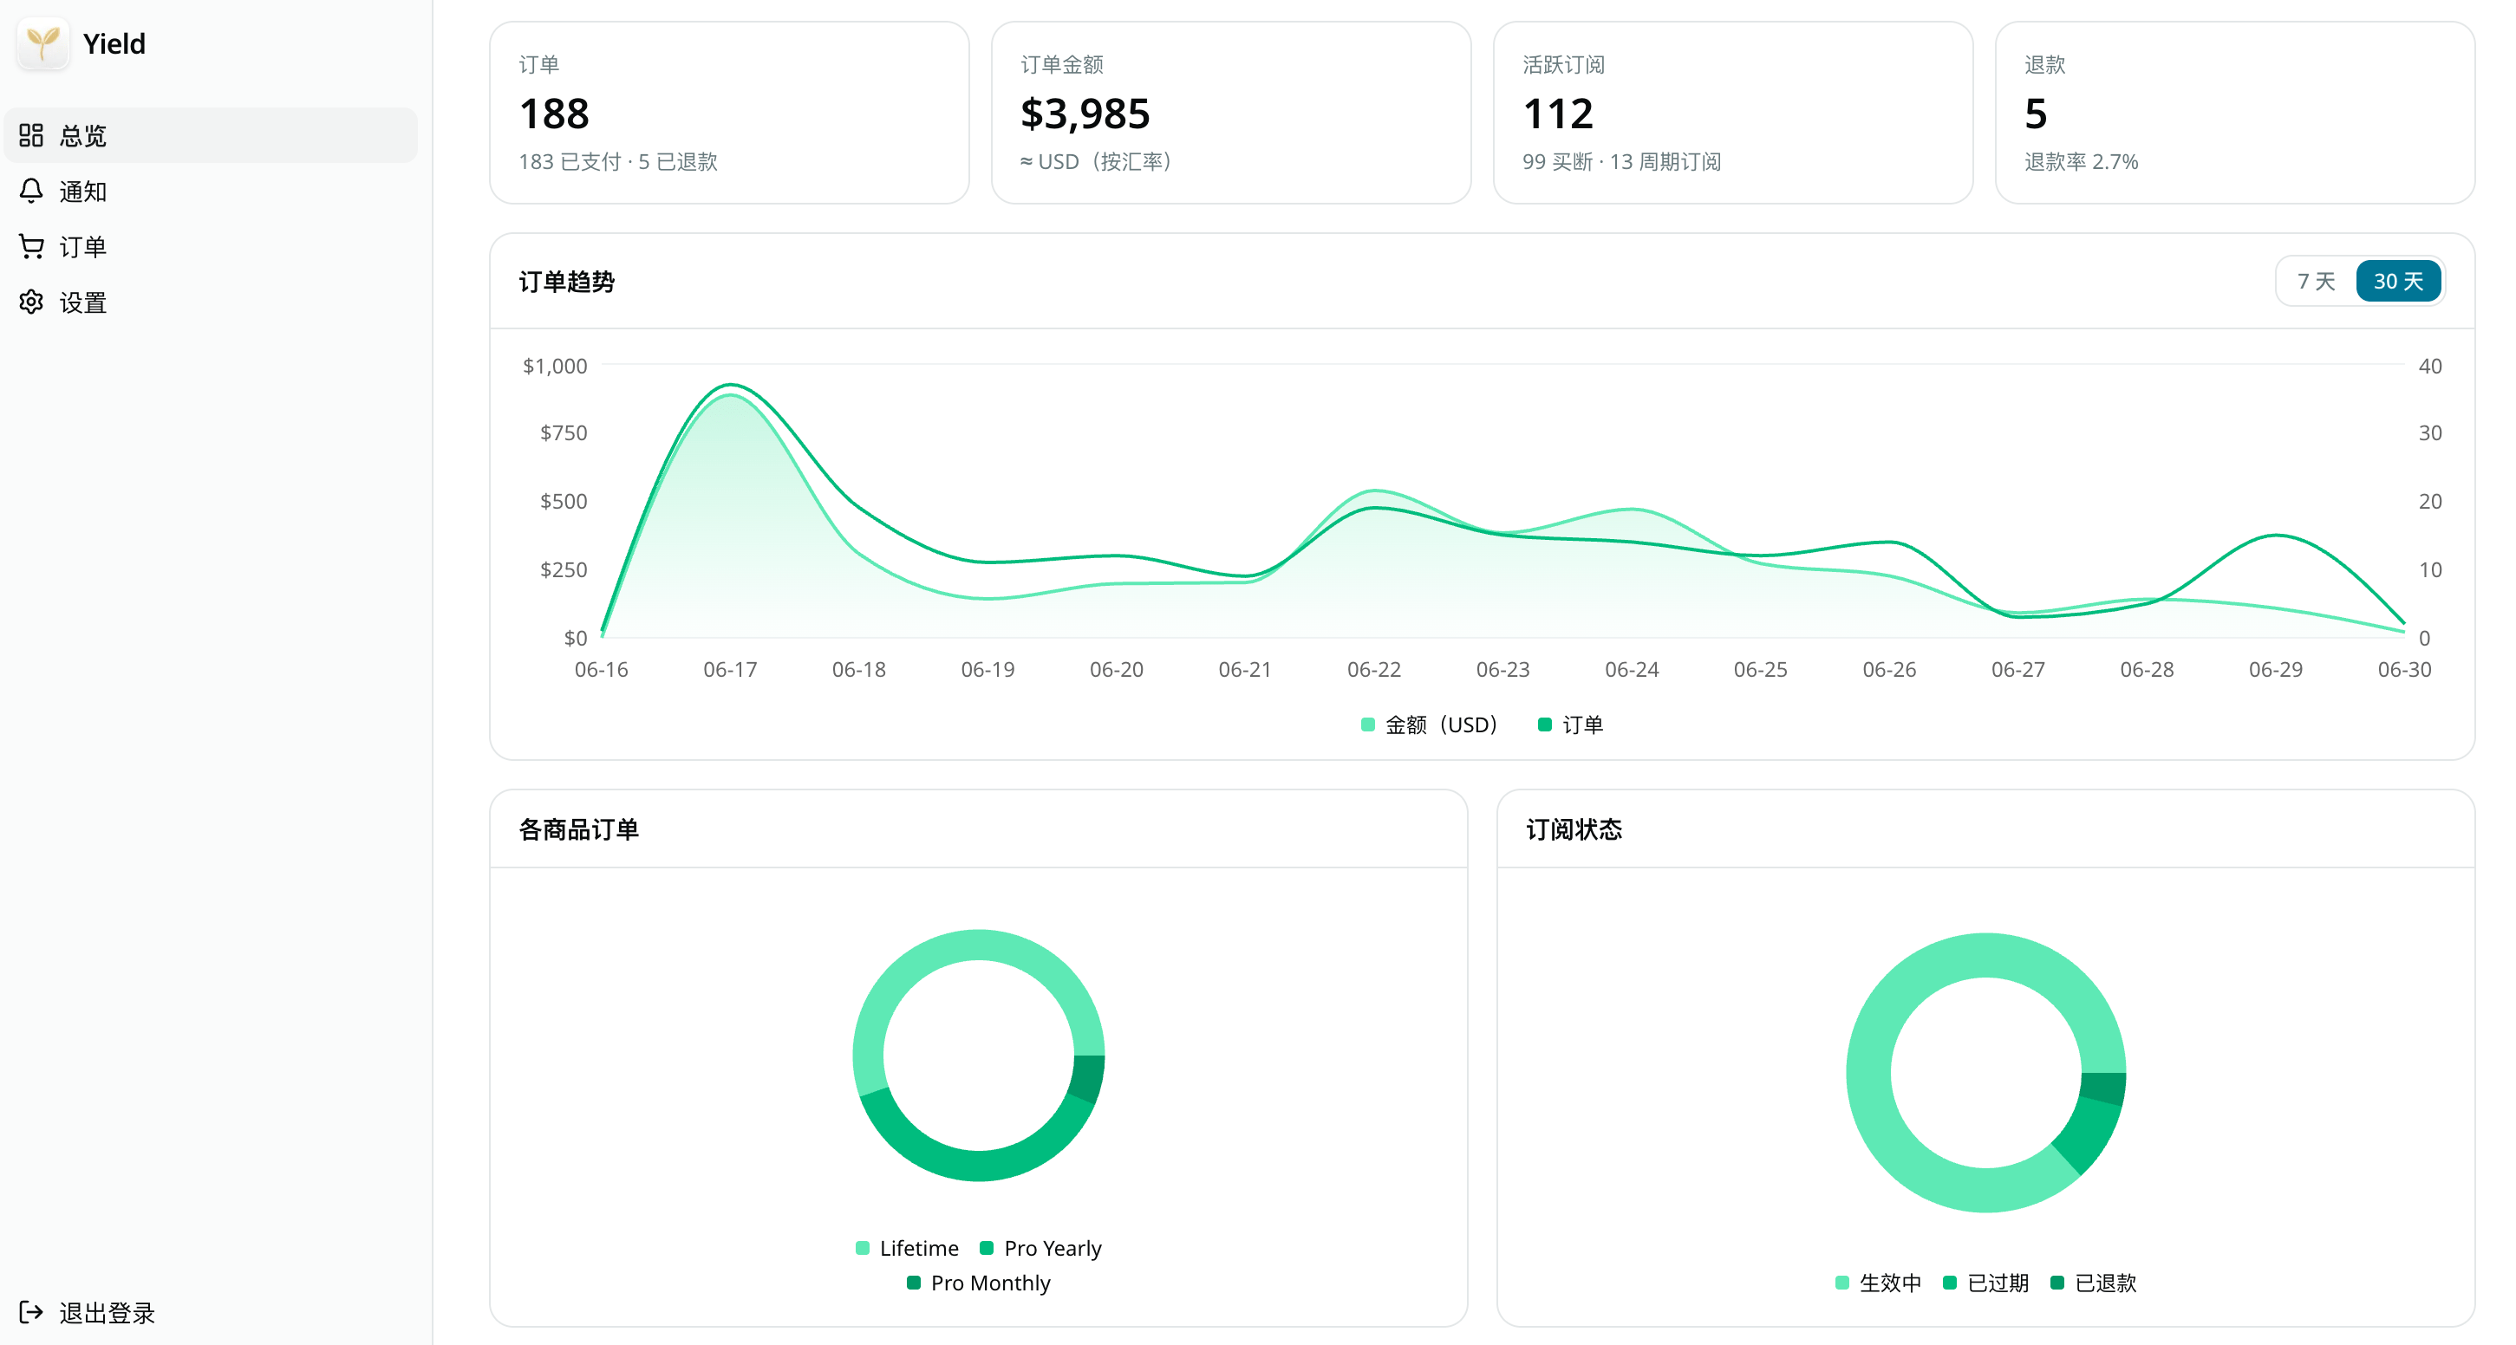The height and width of the screenshot is (1345, 2516).
Task: Toggle 金额（USD）series in chart legend
Action: point(1429,724)
